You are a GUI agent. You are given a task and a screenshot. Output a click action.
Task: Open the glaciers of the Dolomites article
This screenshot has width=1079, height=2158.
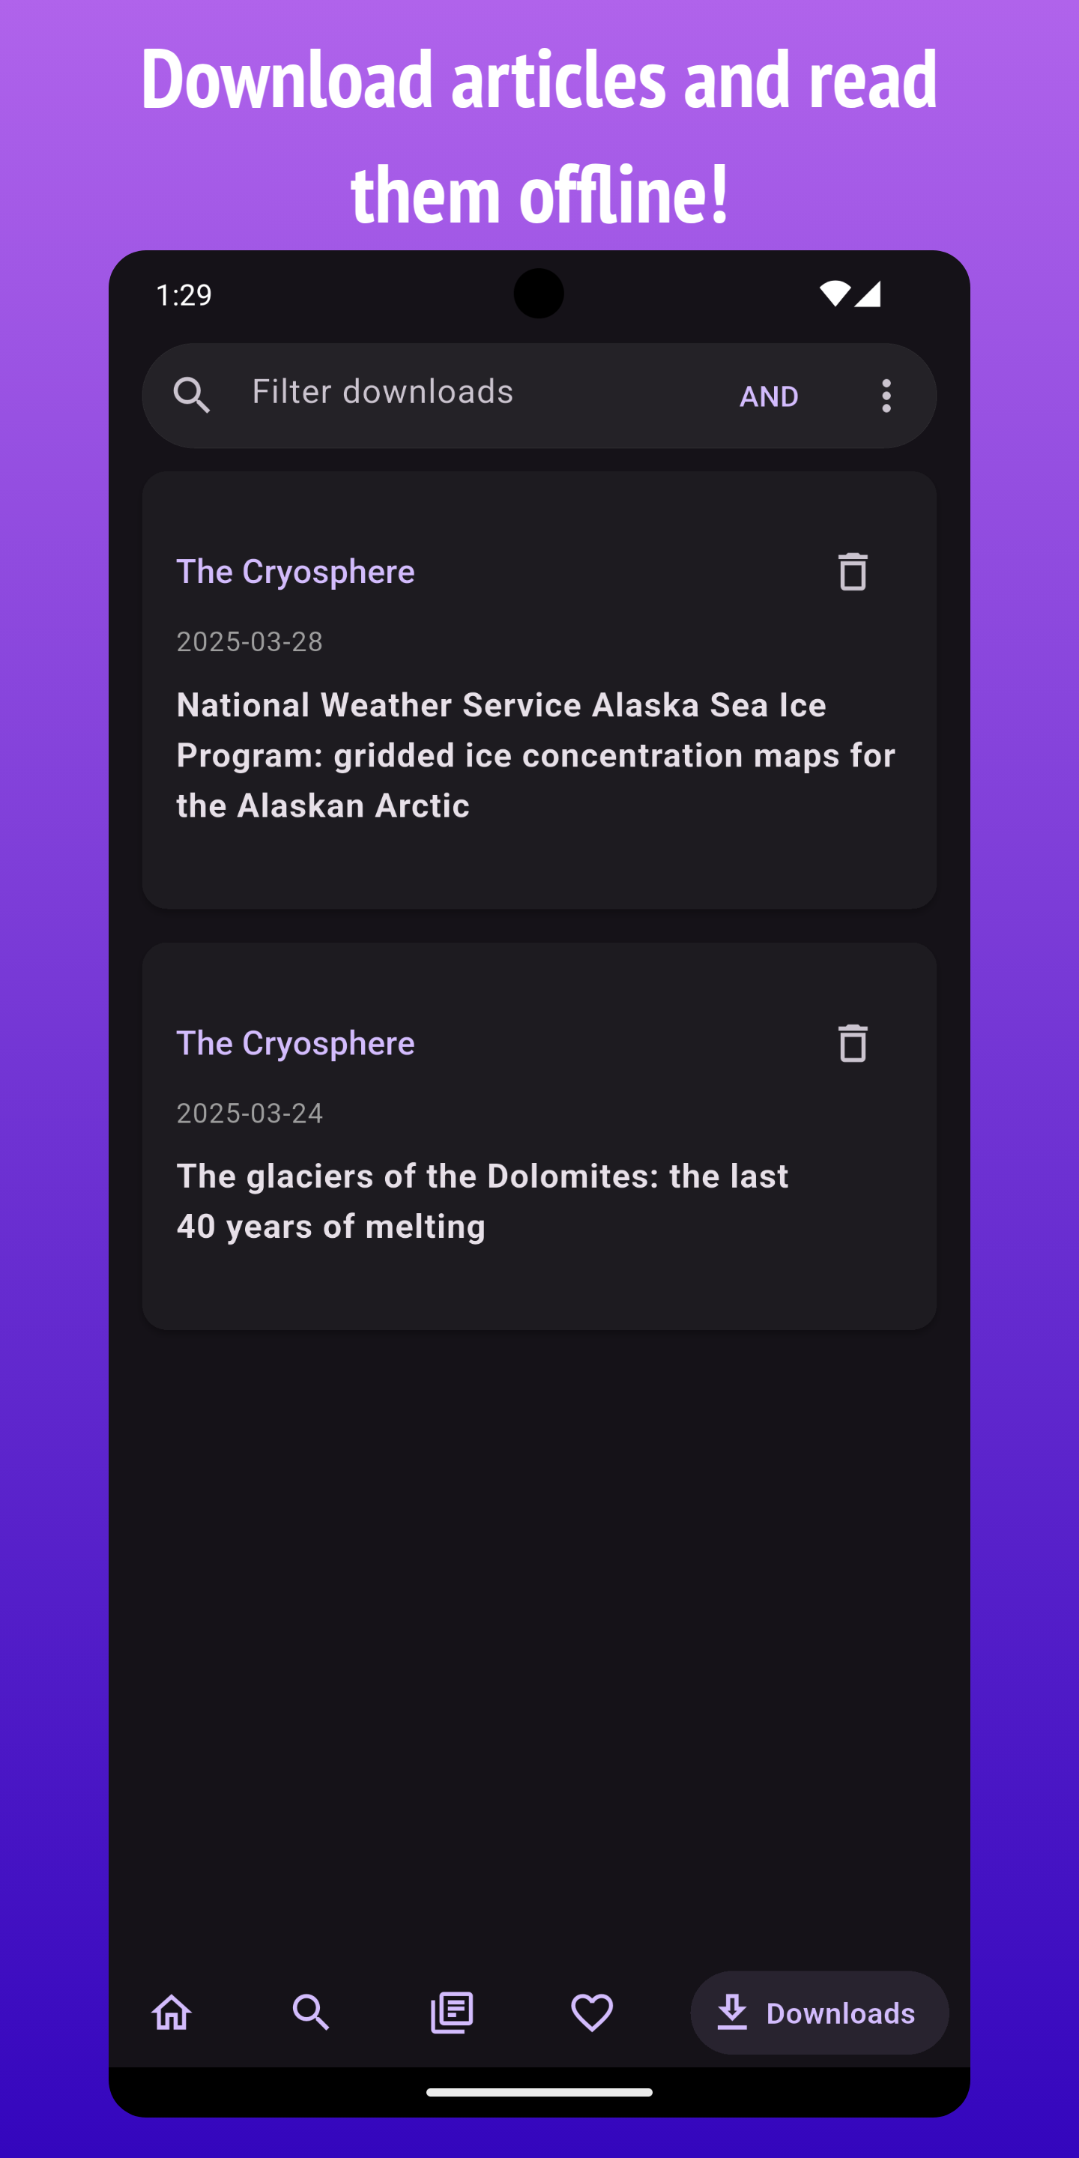click(483, 1200)
